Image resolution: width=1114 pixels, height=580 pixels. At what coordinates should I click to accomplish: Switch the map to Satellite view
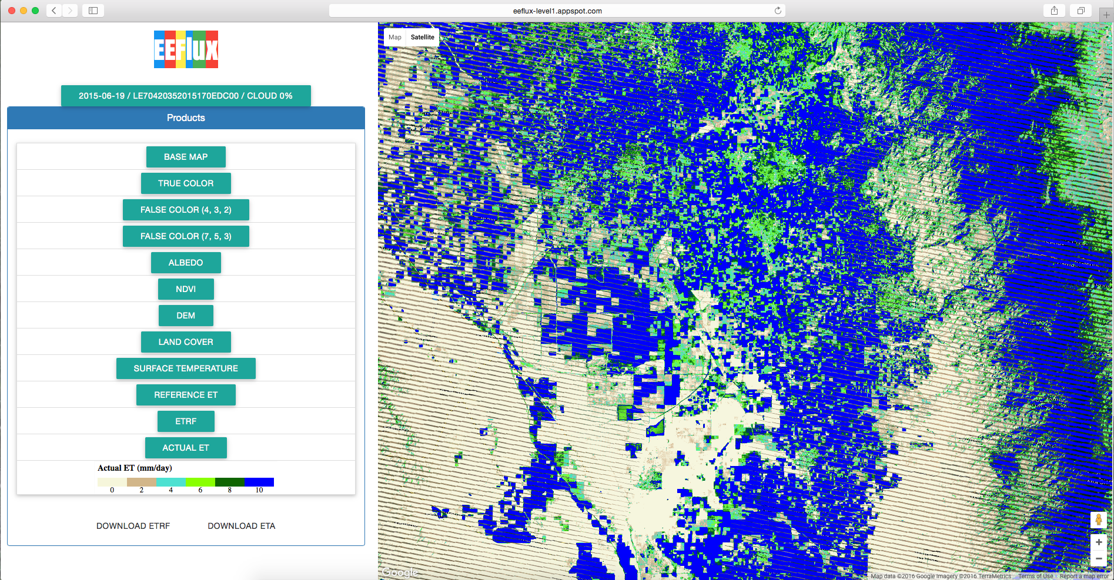click(x=422, y=37)
